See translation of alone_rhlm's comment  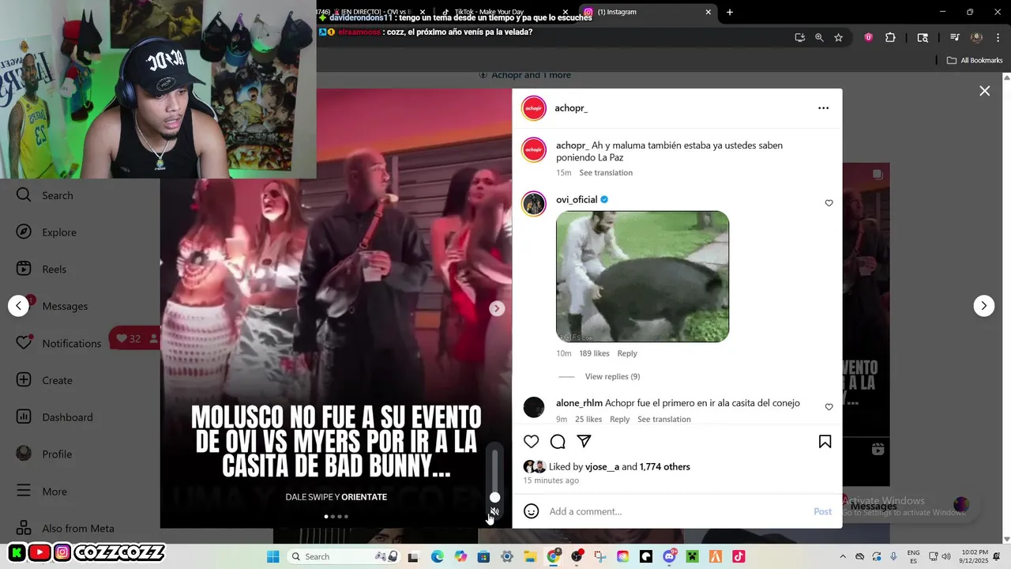pos(664,419)
